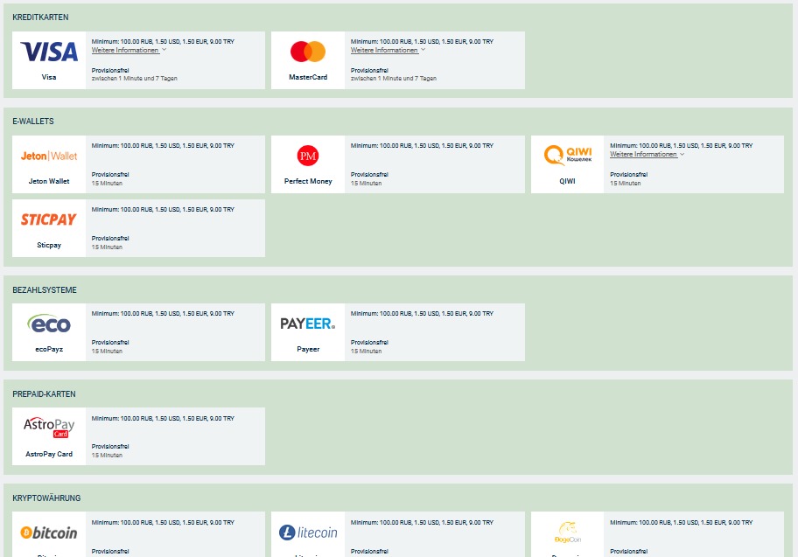Select the PAYEER logo
Screen dimensions: 798x557
pyautogui.click(x=308, y=324)
